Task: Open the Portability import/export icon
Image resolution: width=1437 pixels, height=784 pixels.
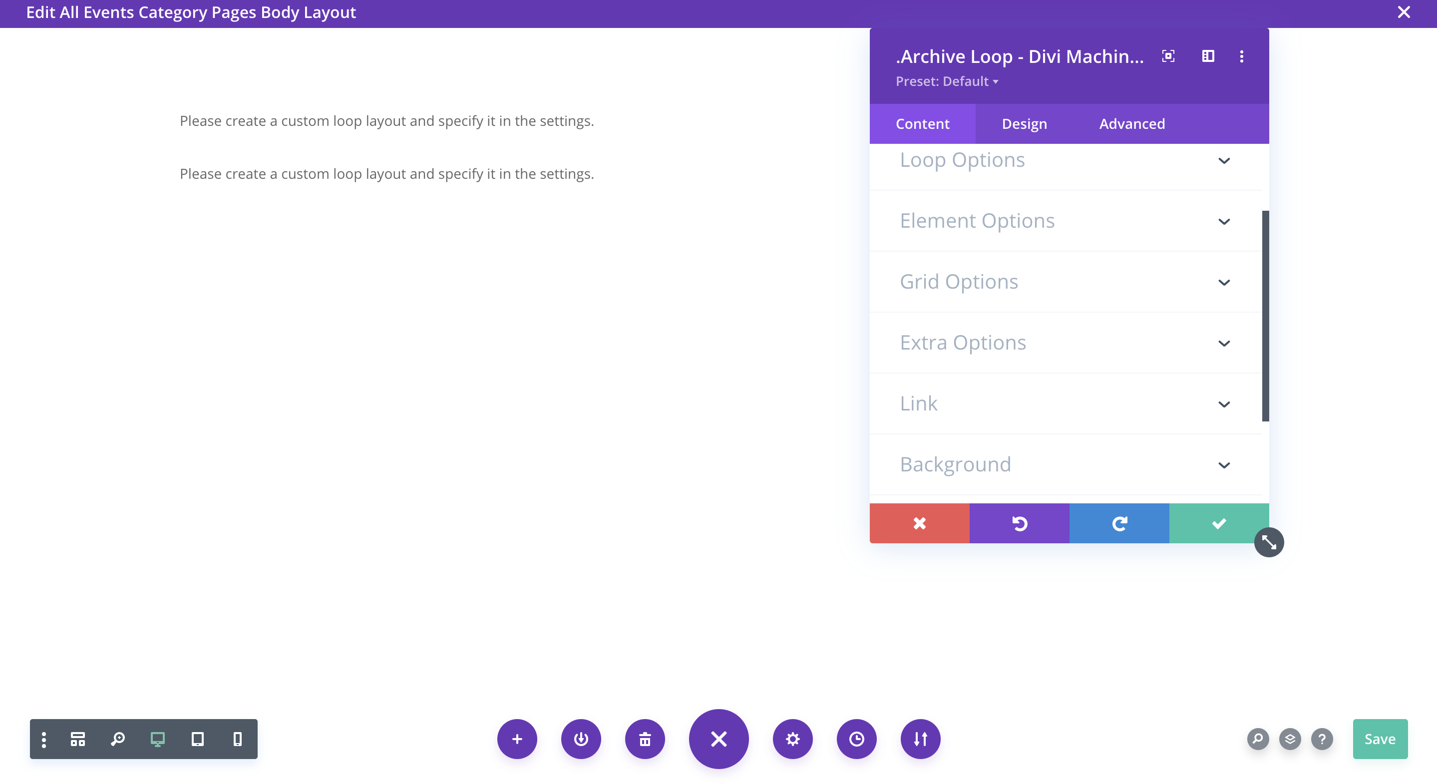Action: [x=920, y=739]
